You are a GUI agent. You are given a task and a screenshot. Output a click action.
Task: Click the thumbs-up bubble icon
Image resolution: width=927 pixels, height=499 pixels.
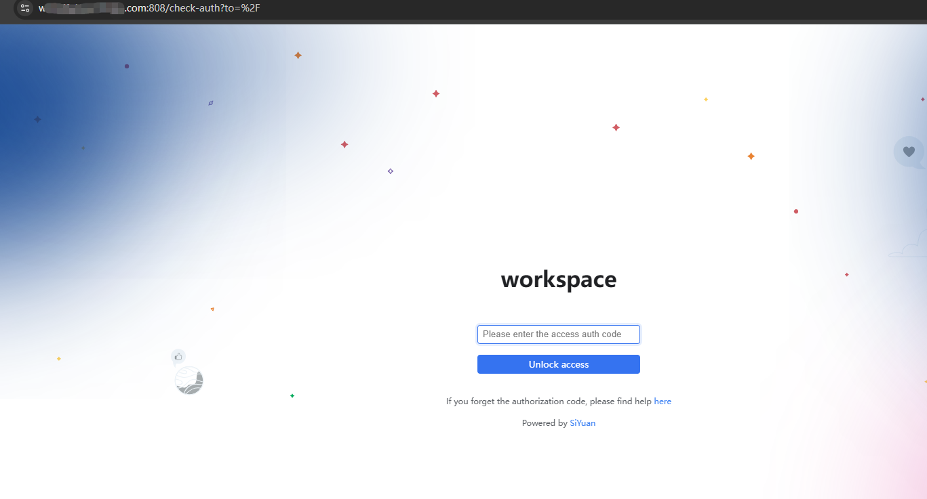[x=178, y=357]
